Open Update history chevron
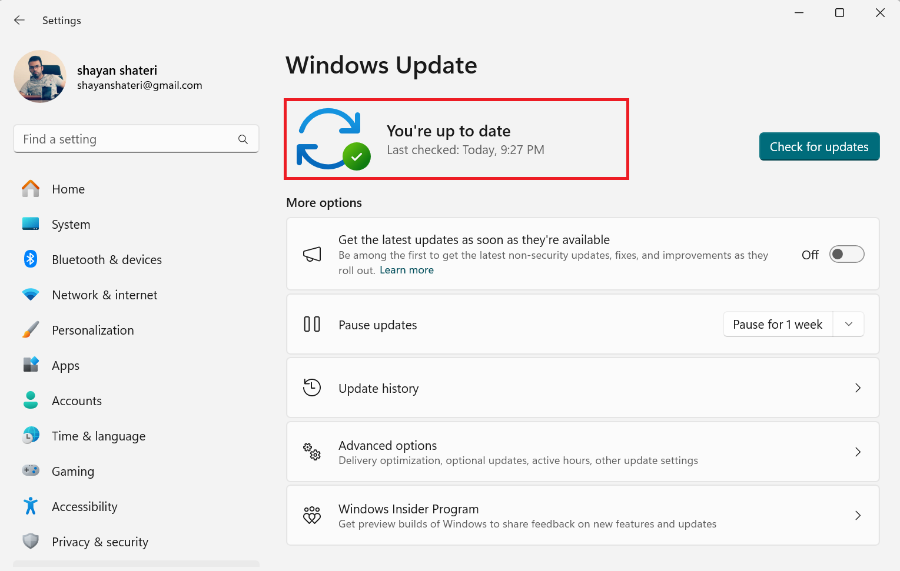 858,388
